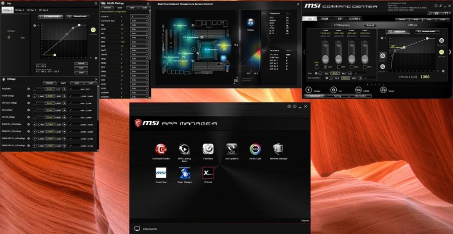Click Show all under CPU frequency
This screenshot has height=234, width=453.
tap(370, 25)
